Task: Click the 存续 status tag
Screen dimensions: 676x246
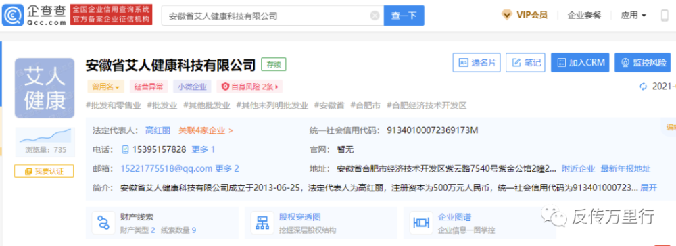Action: pos(274,65)
